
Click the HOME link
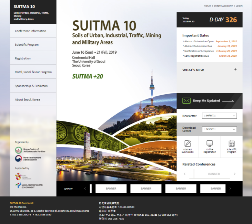pos(207,6)
